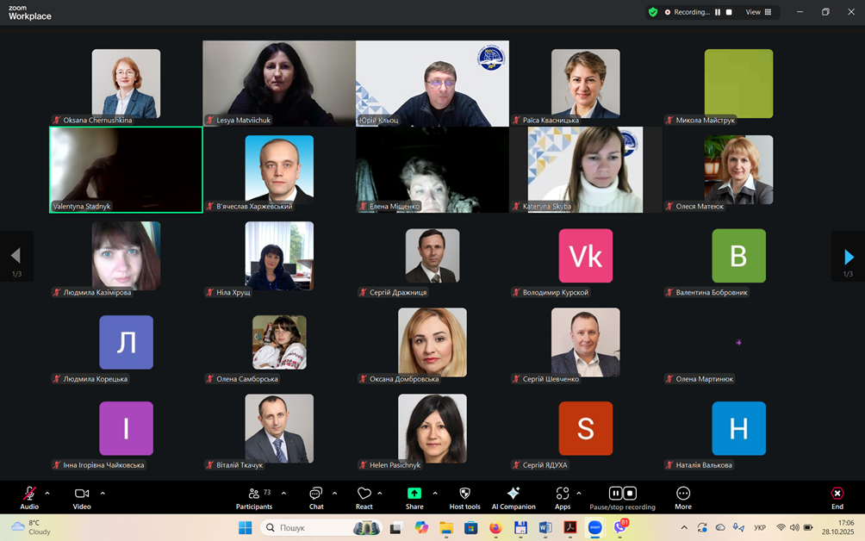
Task: Open Windows Start menu on taskbar
Action: [x=245, y=527]
